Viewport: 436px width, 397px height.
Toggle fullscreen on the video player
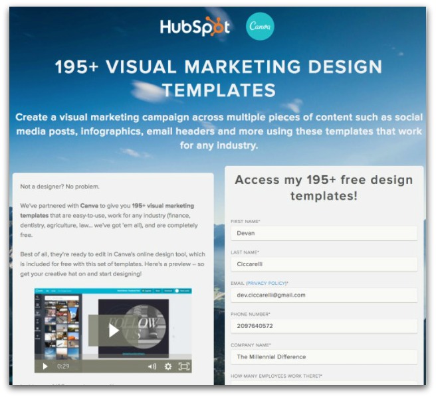pos(184,366)
